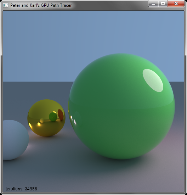Click the small pale sphere reflected in gold ball

pos(42,121)
